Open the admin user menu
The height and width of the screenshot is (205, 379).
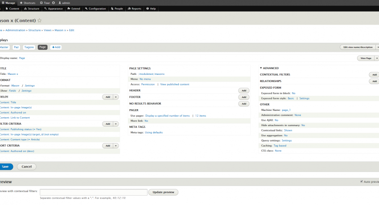64,3
